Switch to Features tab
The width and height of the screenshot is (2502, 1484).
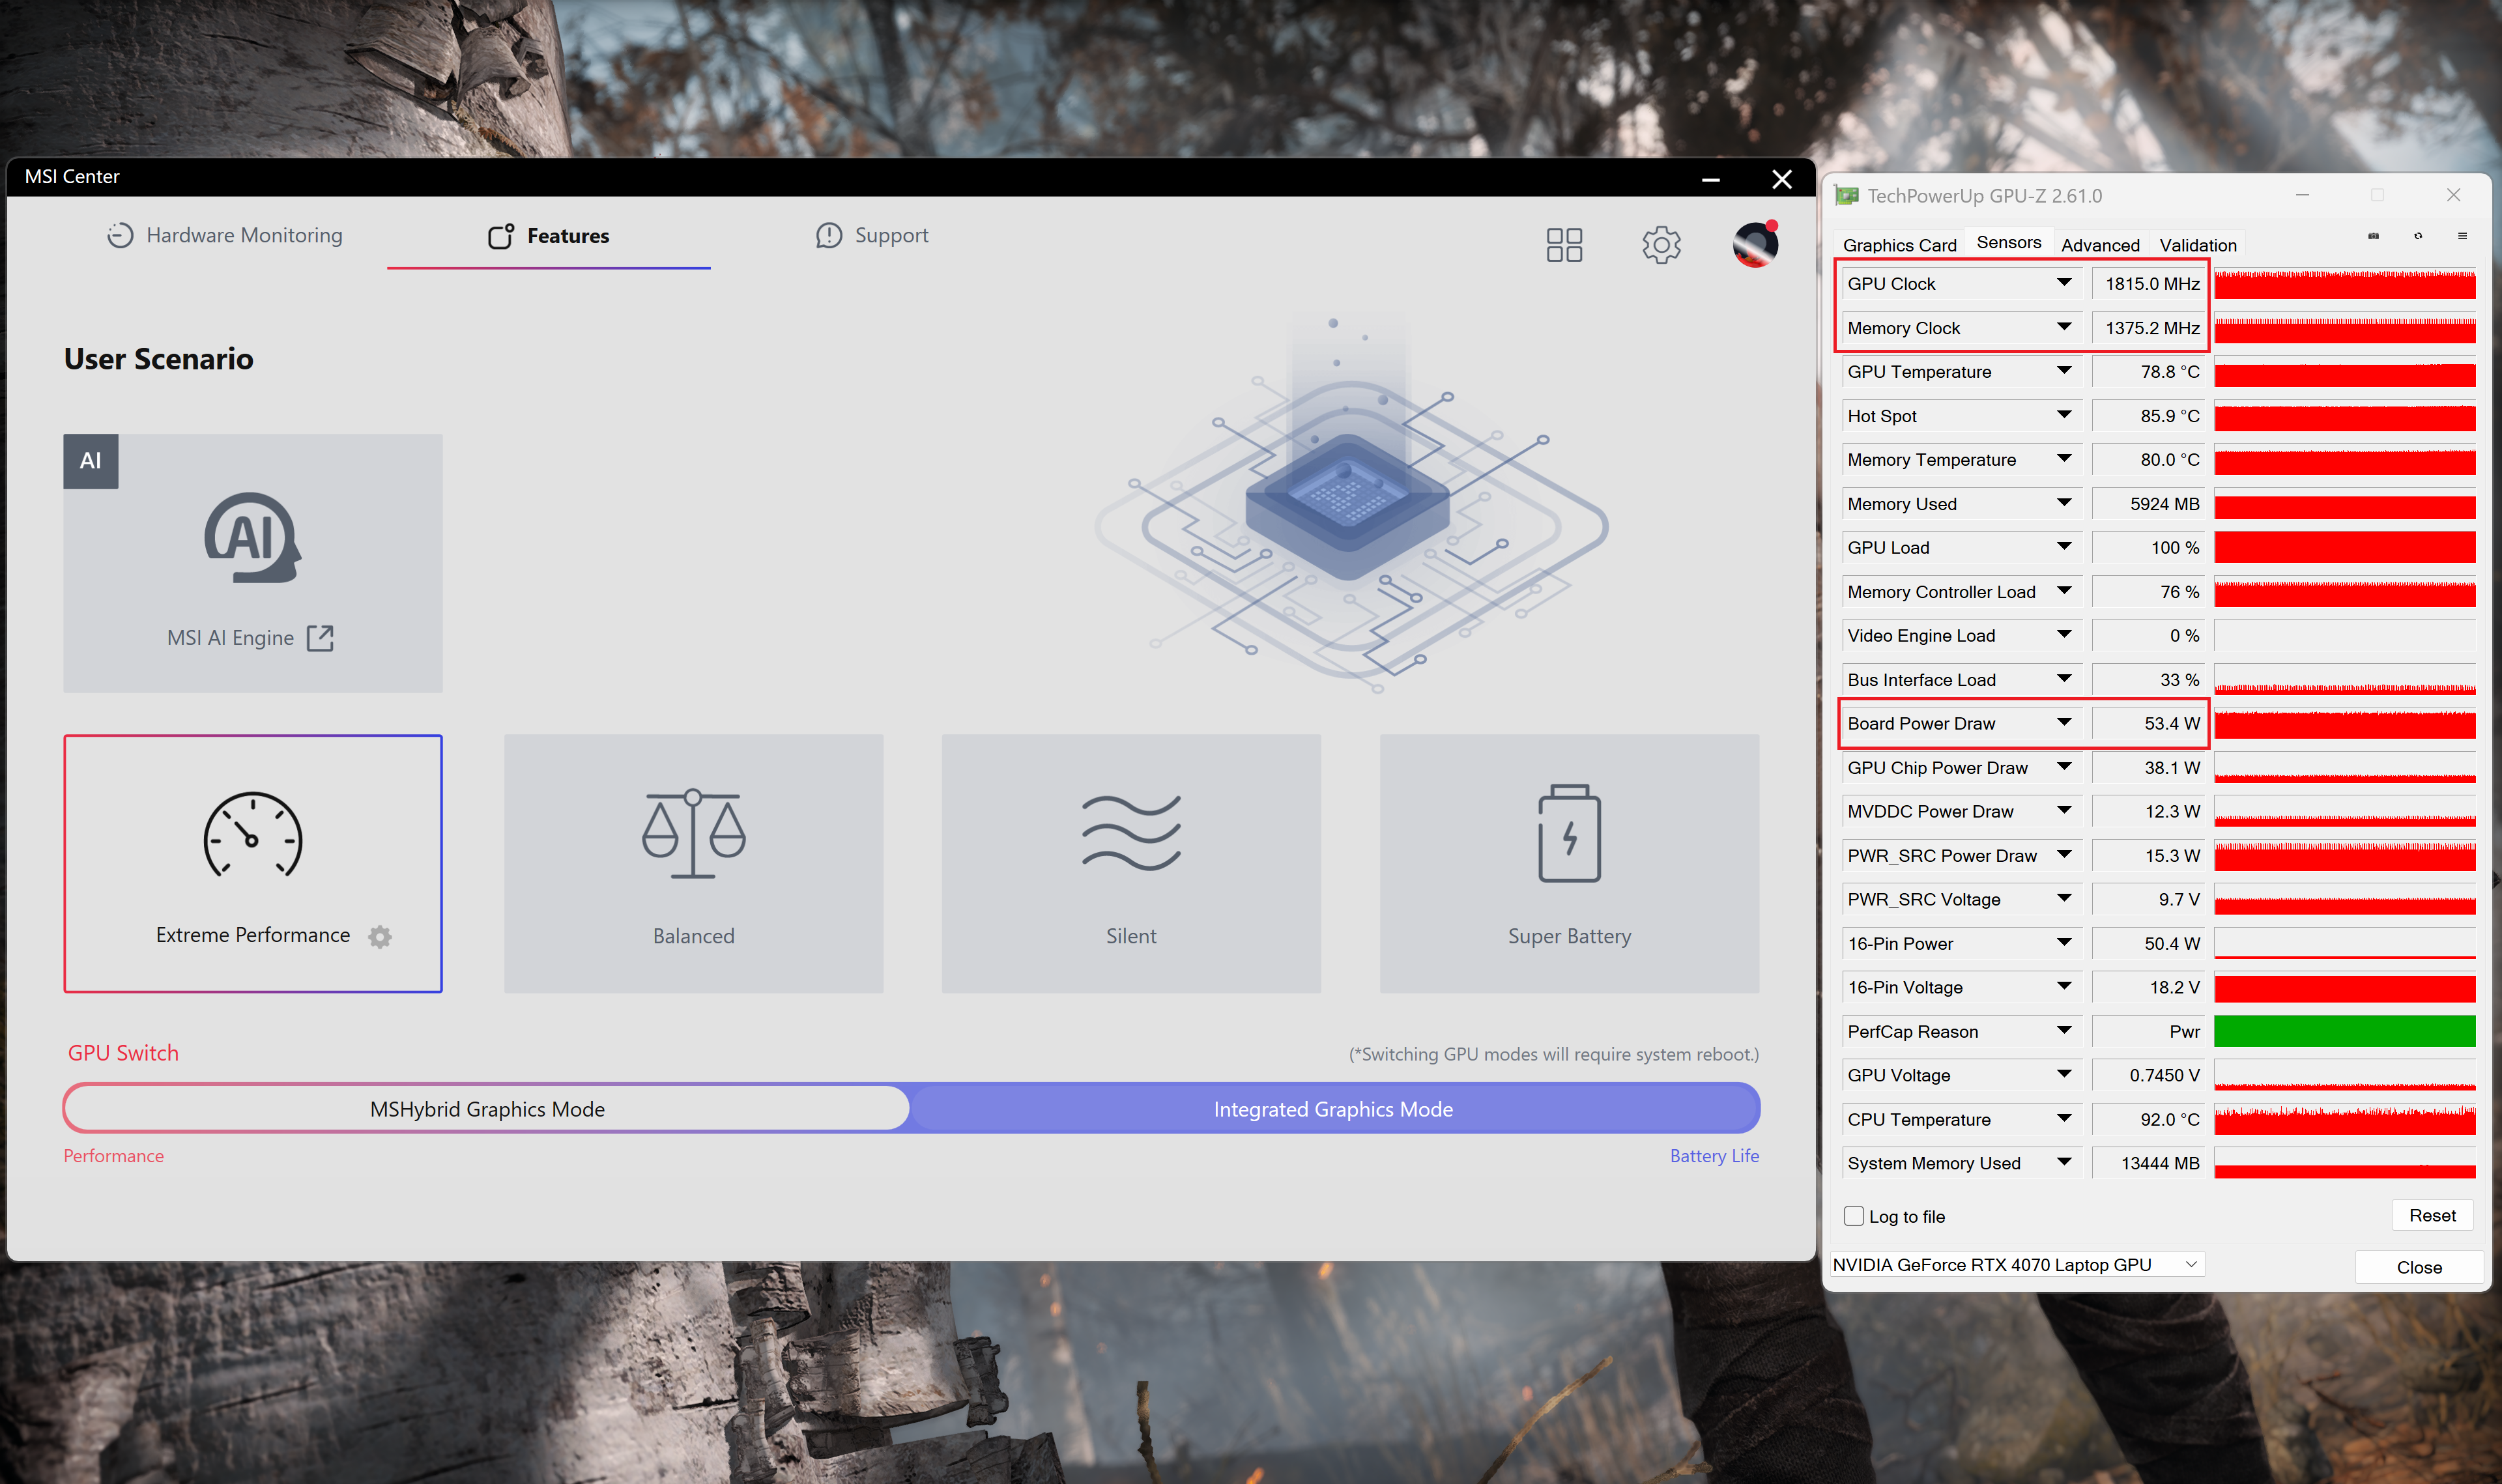point(549,236)
